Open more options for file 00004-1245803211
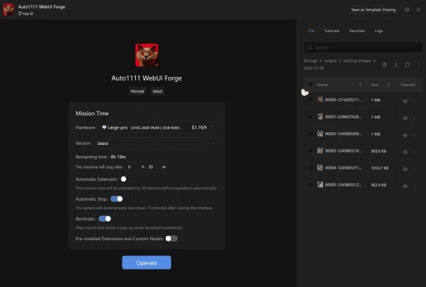 [x=414, y=169]
